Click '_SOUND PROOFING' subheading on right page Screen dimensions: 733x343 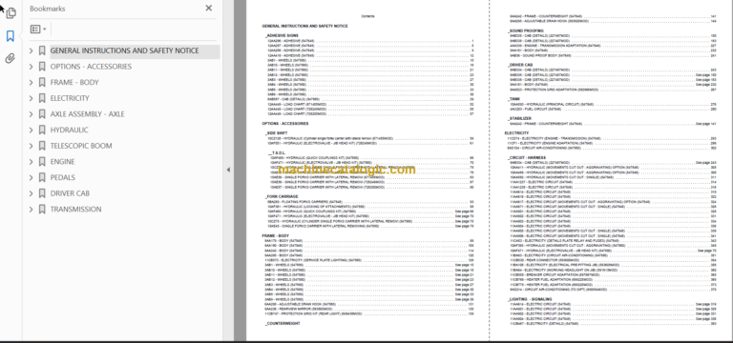click(x=526, y=30)
